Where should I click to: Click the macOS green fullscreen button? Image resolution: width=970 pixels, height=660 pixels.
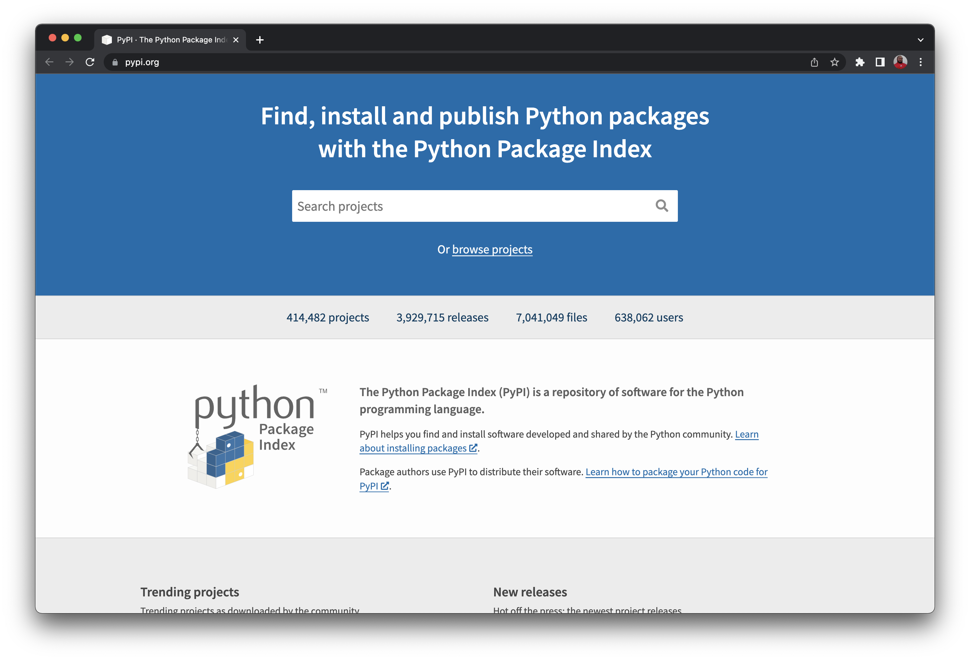(x=78, y=38)
